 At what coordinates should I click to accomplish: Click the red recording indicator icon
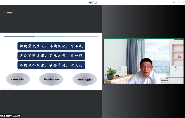[4, 13]
